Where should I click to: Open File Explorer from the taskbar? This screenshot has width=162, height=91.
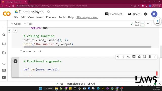(56, 88)
